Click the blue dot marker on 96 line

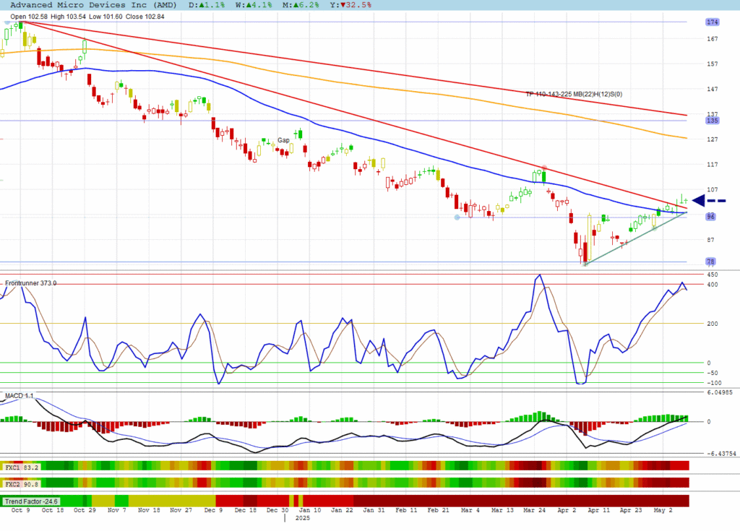pyautogui.click(x=457, y=217)
